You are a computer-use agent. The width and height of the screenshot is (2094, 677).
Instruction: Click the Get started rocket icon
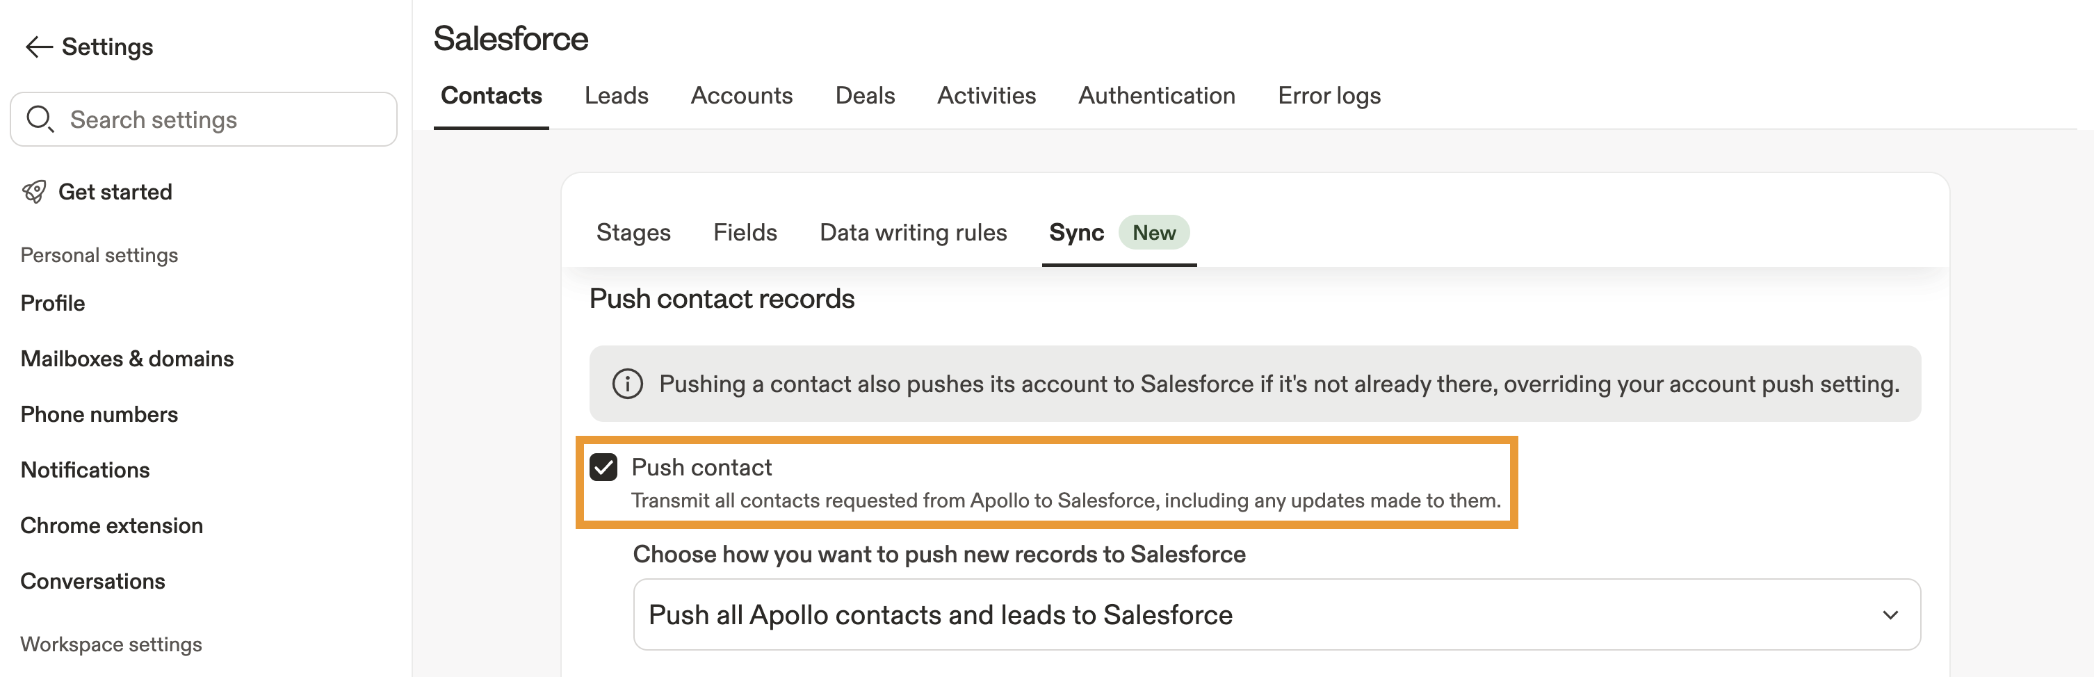(34, 192)
